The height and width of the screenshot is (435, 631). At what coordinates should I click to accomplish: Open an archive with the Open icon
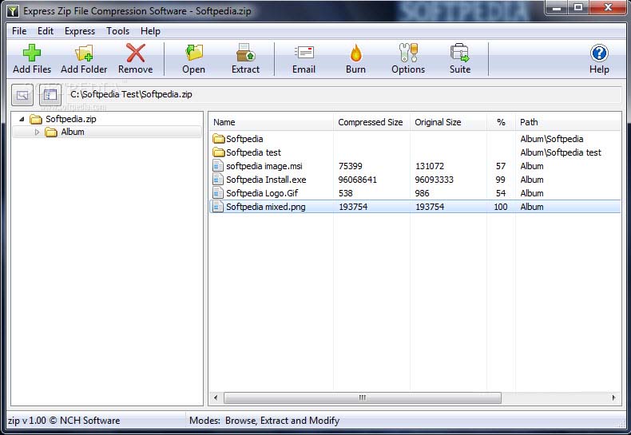[193, 53]
